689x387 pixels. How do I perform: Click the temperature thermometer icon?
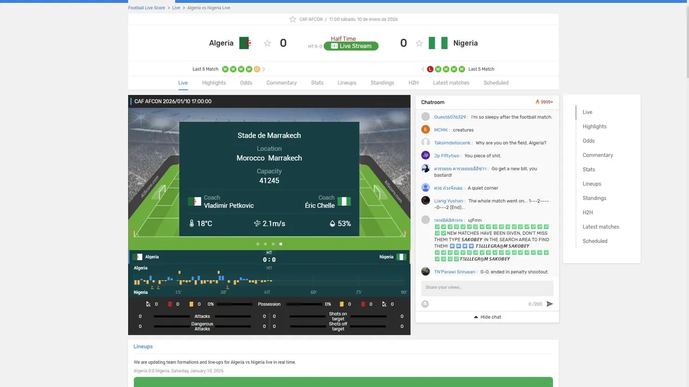[192, 224]
